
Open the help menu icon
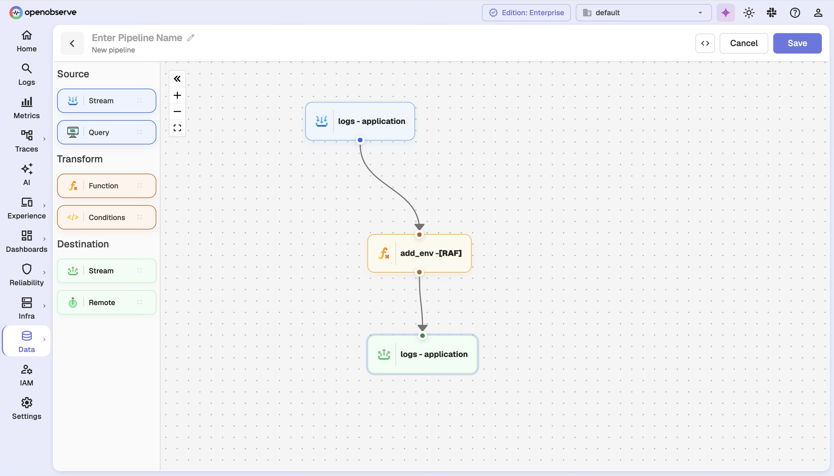tap(795, 13)
